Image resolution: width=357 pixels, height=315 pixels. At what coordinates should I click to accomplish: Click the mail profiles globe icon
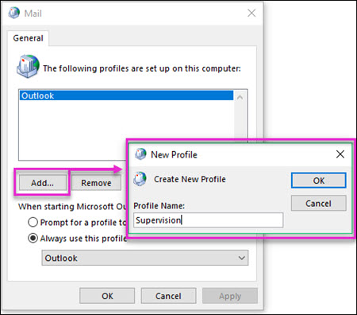28,66
